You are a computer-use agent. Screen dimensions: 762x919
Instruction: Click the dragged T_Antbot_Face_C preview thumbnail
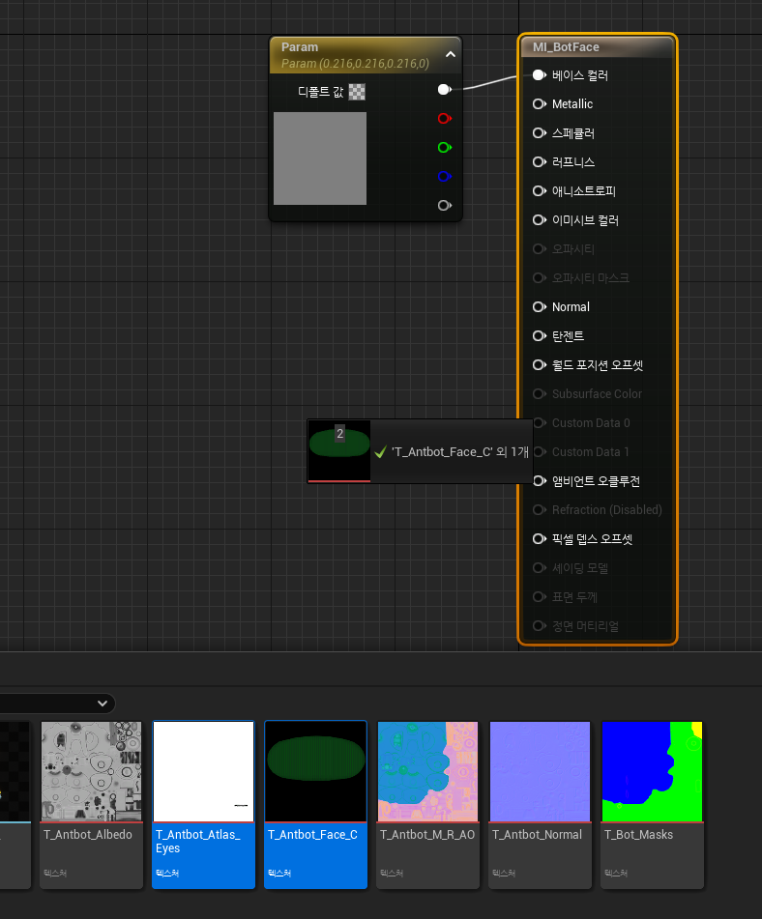click(x=339, y=450)
